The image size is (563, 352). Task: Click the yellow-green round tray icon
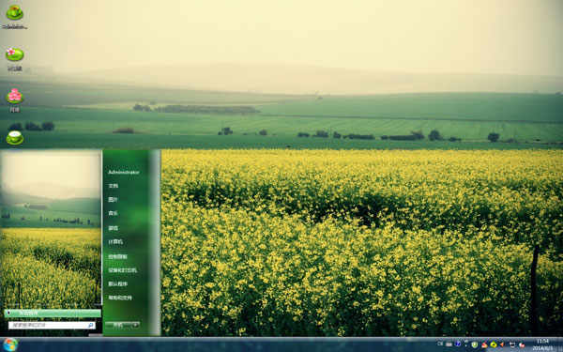(x=494, y=344)
